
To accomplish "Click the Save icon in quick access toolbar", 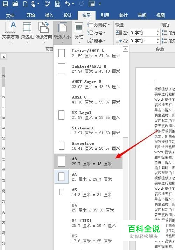I will pyautogui.click(x=5, y=4).
